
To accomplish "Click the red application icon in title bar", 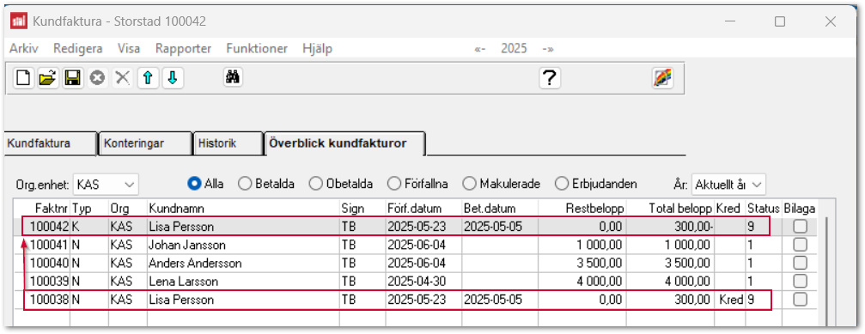I will (19, 21).
